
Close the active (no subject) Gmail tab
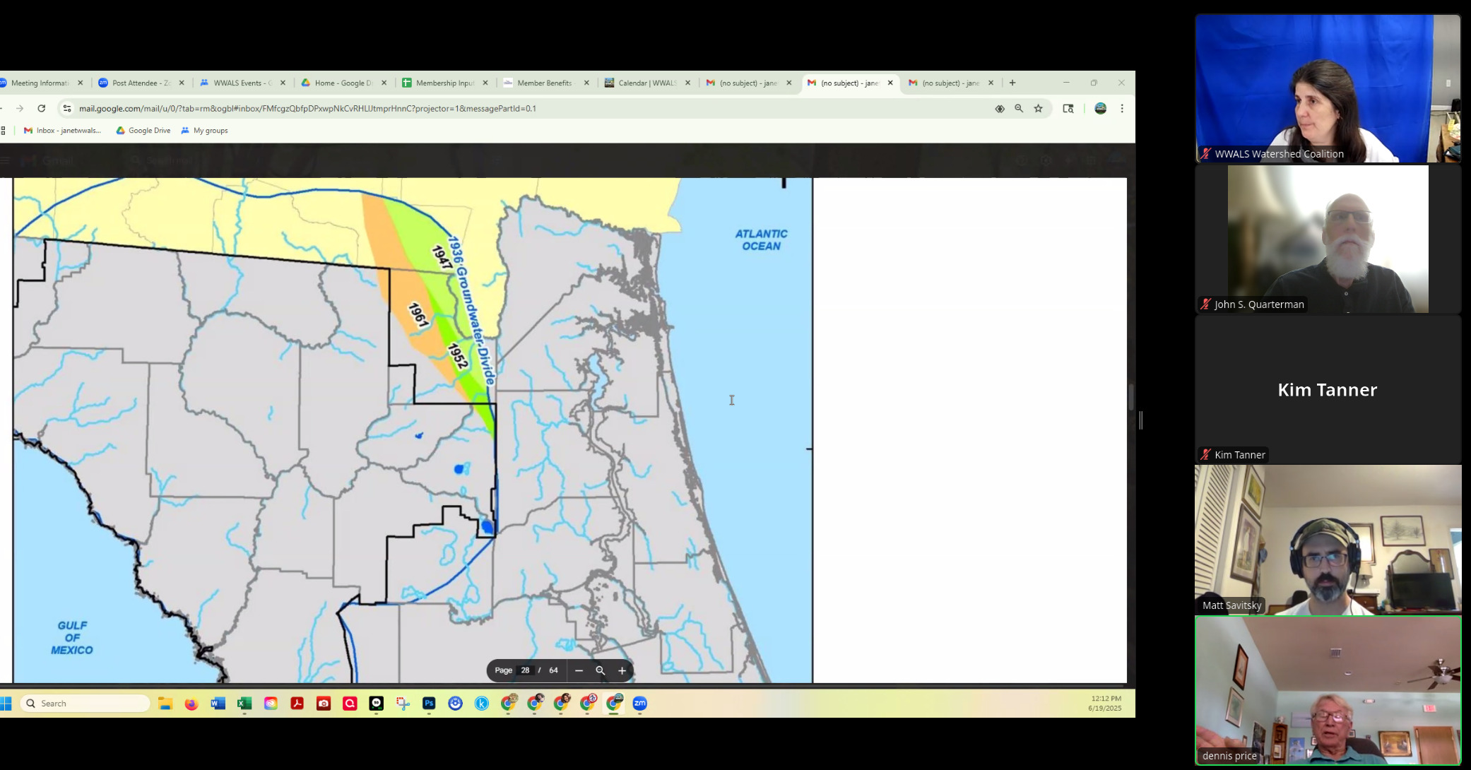[890, 83]
